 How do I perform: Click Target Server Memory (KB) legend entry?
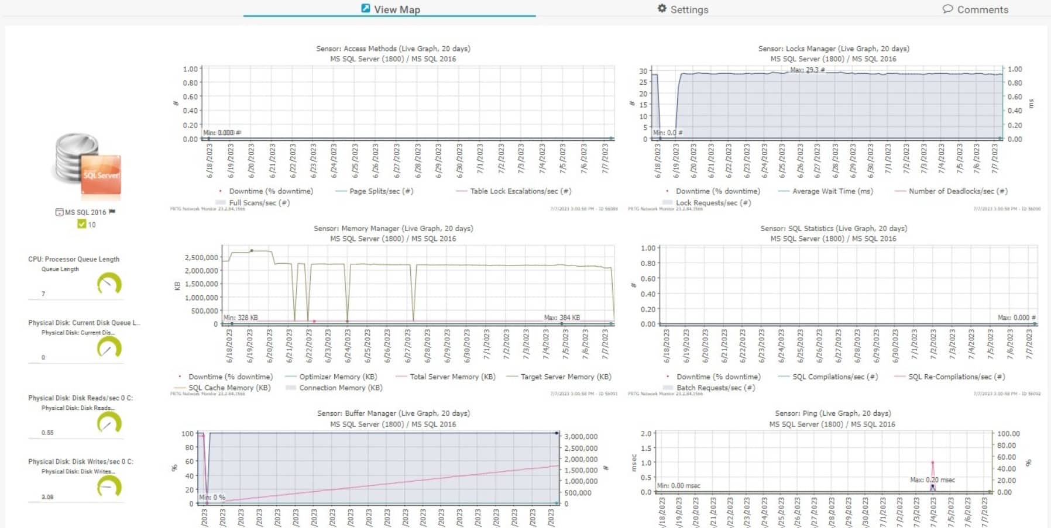559,377
